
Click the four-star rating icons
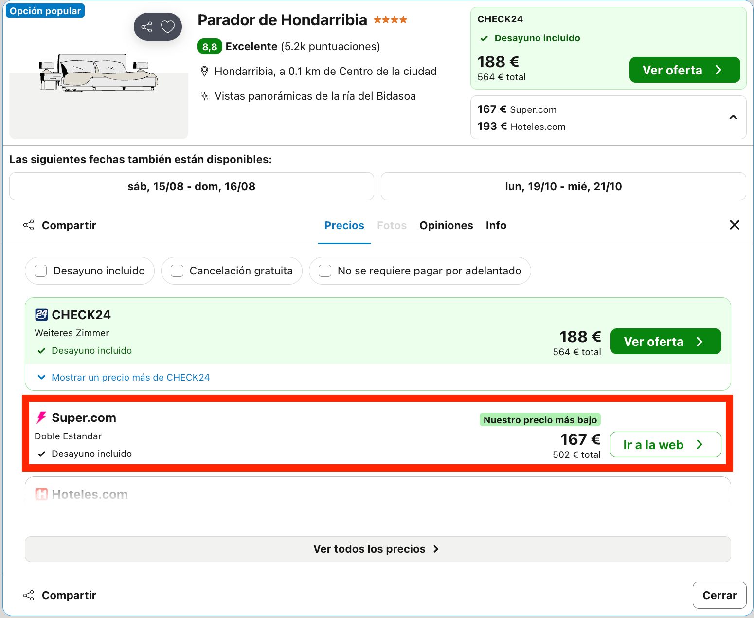click(x=390, y=20)
